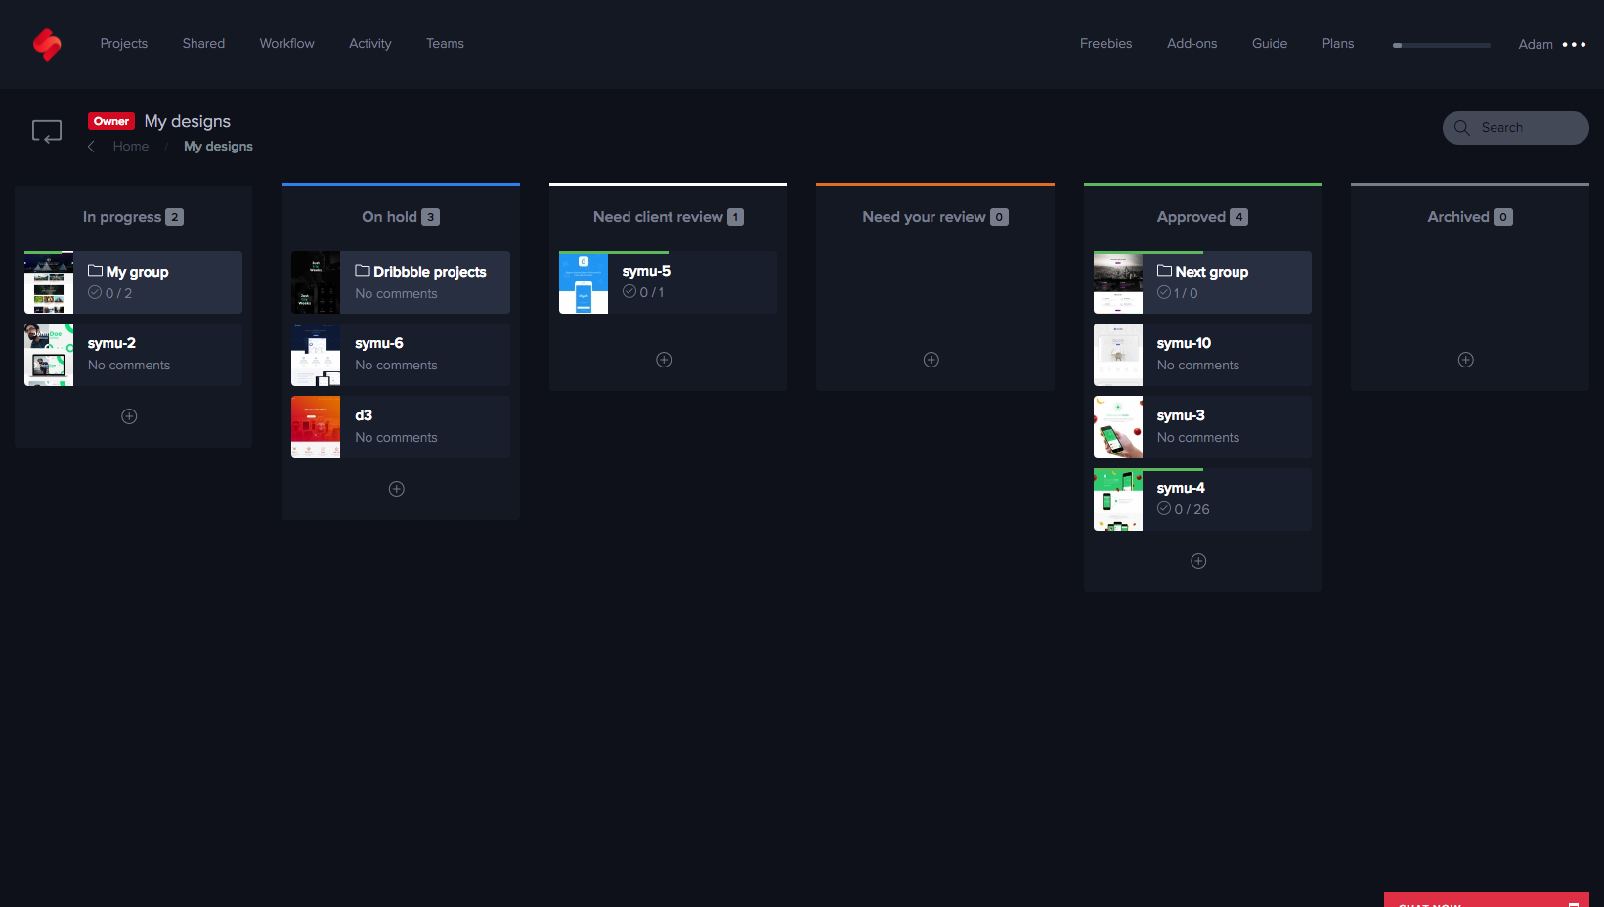Add a design in Need your review column
Screen dimensions: 1604x907
coord(932,360)
